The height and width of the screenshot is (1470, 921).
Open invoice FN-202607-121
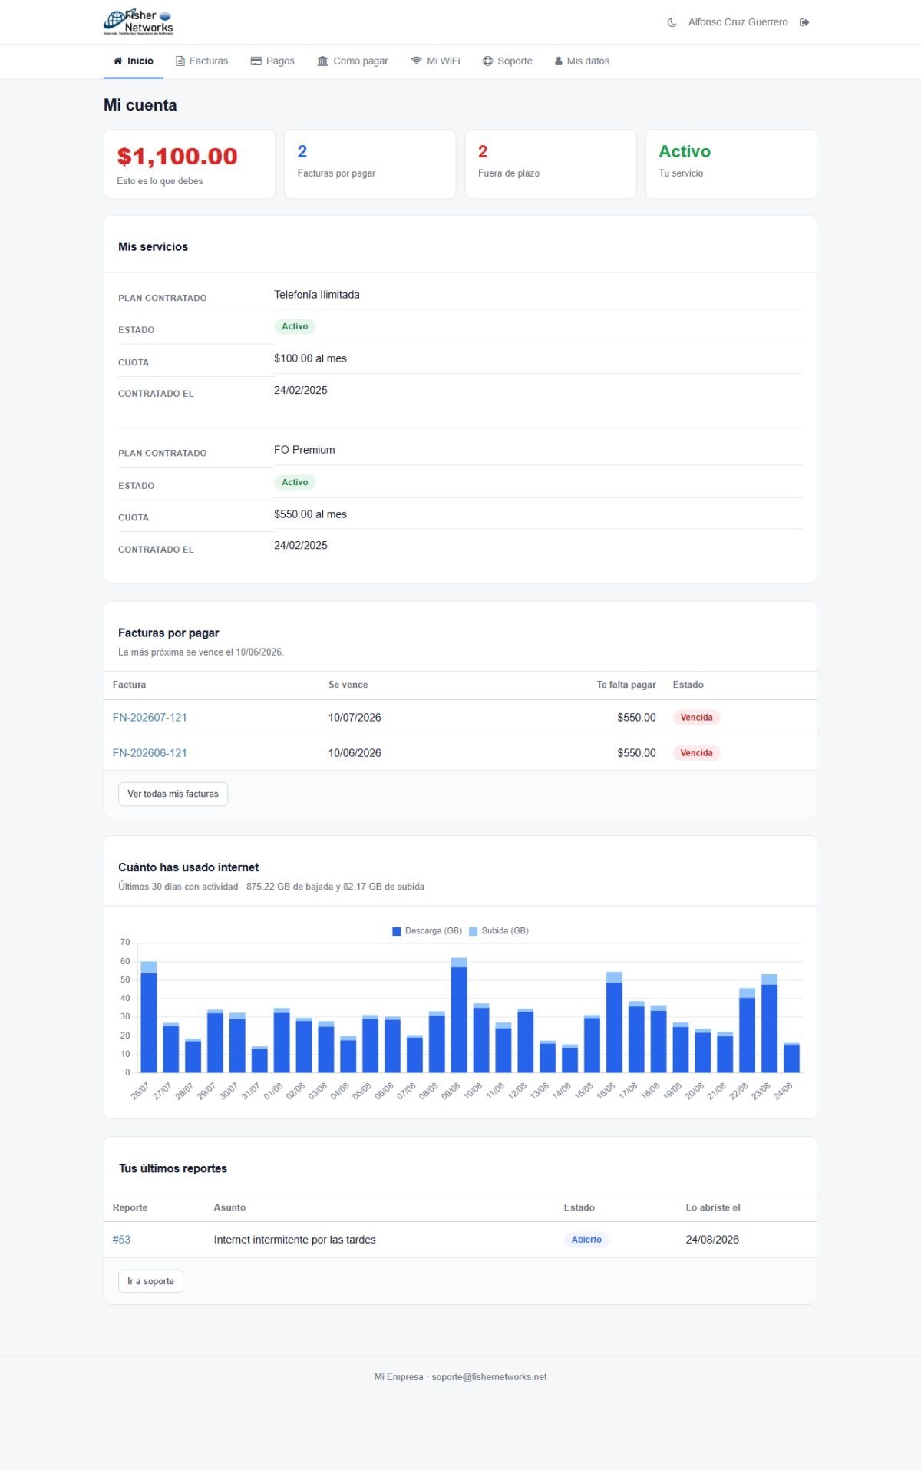(x=150, y=718)
